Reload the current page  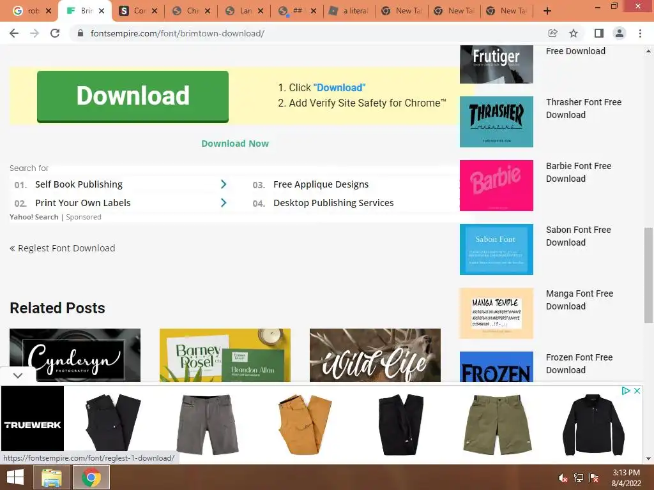click(55, 33)
